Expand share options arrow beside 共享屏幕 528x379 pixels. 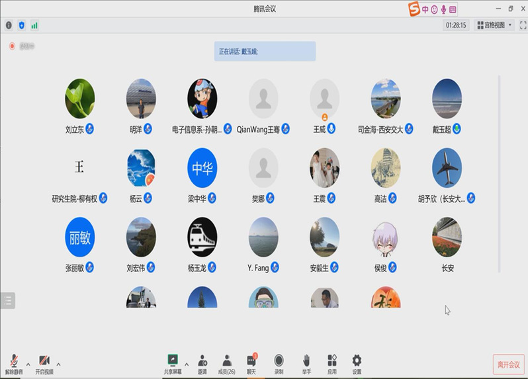pyautogui.click(x=186, y=364)
